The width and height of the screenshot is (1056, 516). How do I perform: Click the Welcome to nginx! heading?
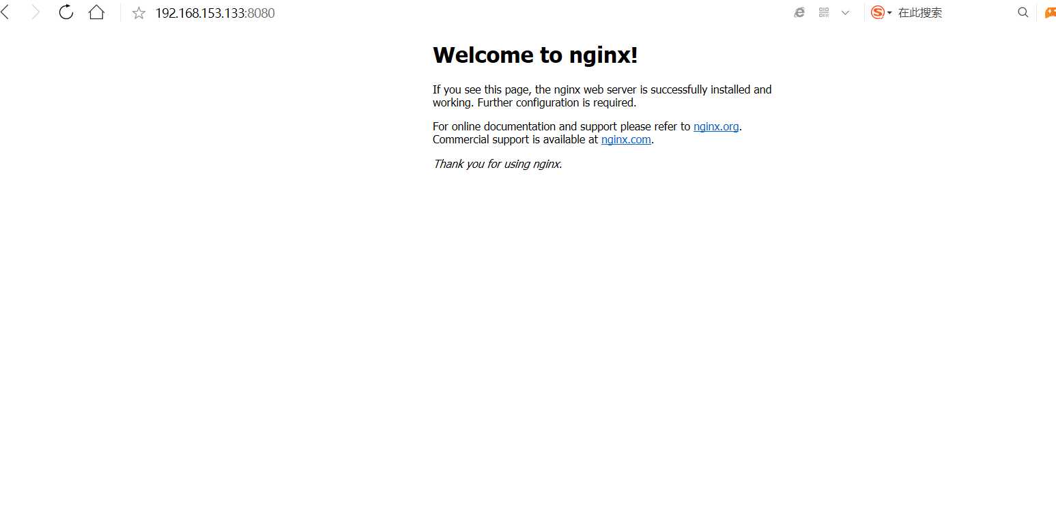[535, 55]
